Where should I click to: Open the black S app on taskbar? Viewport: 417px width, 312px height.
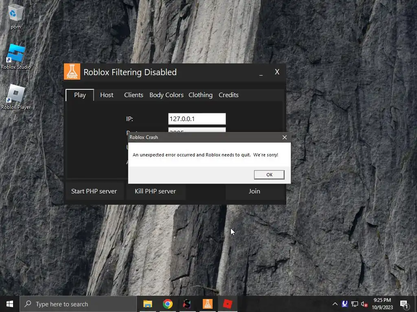187,304
